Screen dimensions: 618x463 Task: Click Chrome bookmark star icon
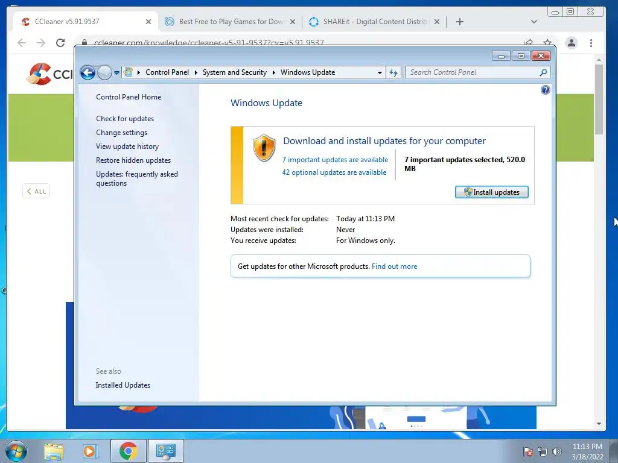click(547, 43)
